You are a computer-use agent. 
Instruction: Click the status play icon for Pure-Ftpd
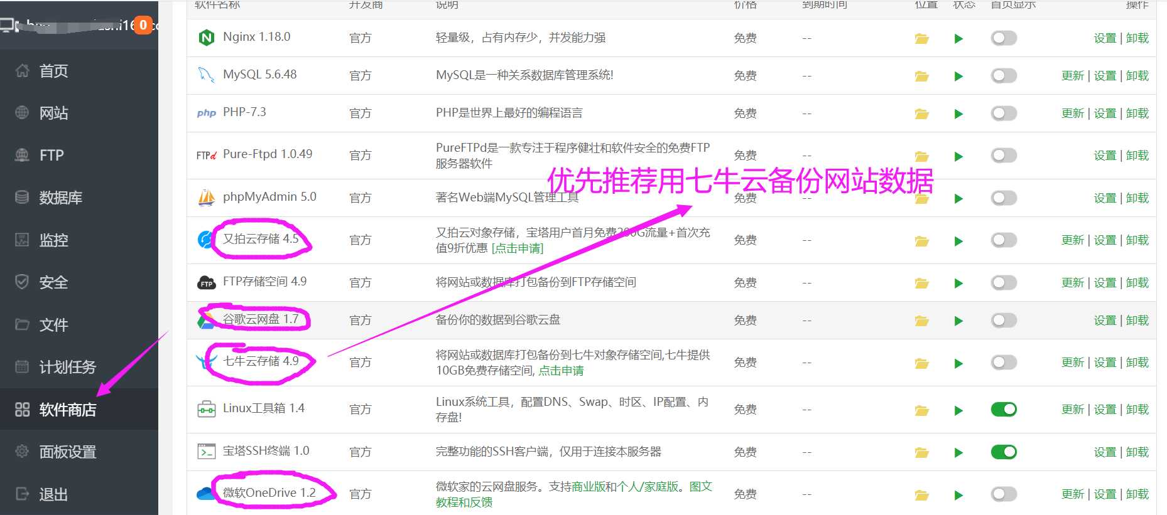[958, 157]
